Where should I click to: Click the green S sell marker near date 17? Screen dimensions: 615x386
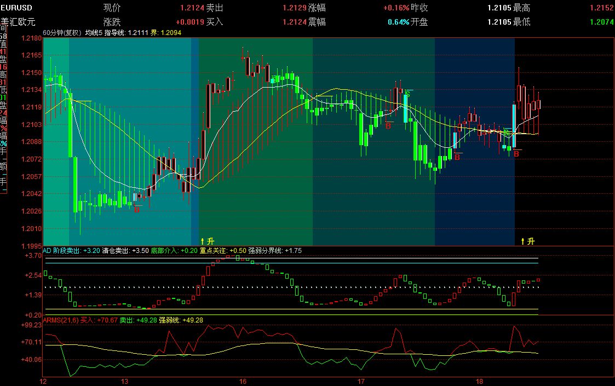[x=408, y=94]
